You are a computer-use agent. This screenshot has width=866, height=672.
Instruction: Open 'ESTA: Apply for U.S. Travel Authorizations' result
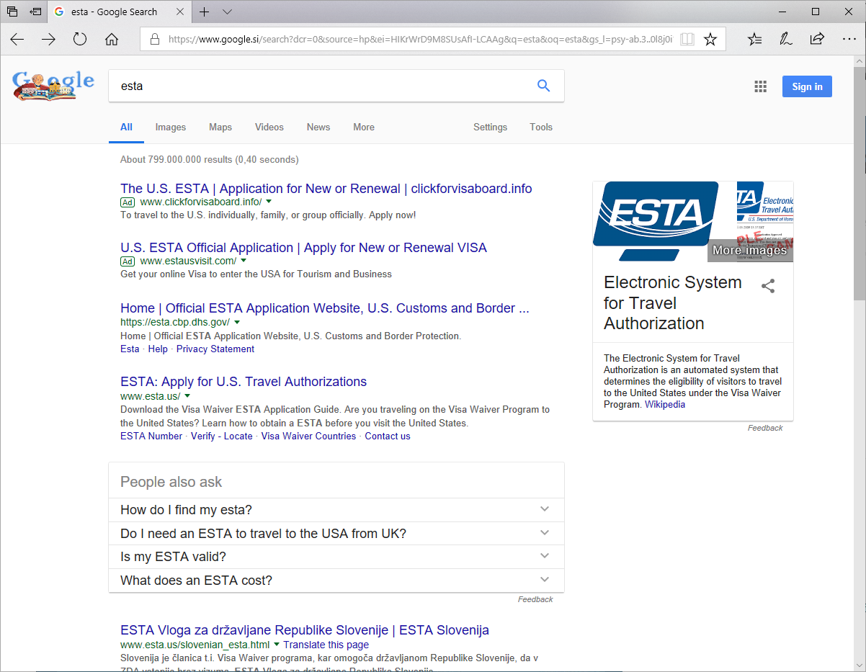(244, 382)
